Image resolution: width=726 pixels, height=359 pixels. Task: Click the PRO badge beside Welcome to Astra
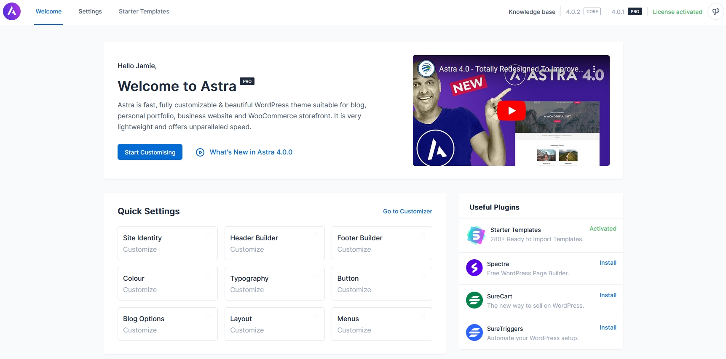247,81
